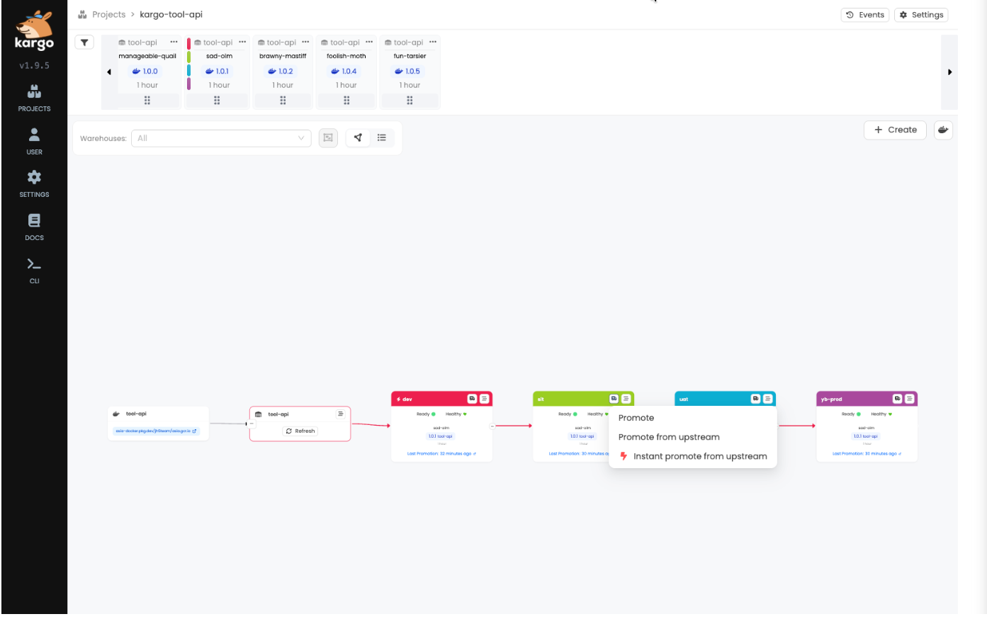Switch to the graph pipeline view

pos(359,138)
